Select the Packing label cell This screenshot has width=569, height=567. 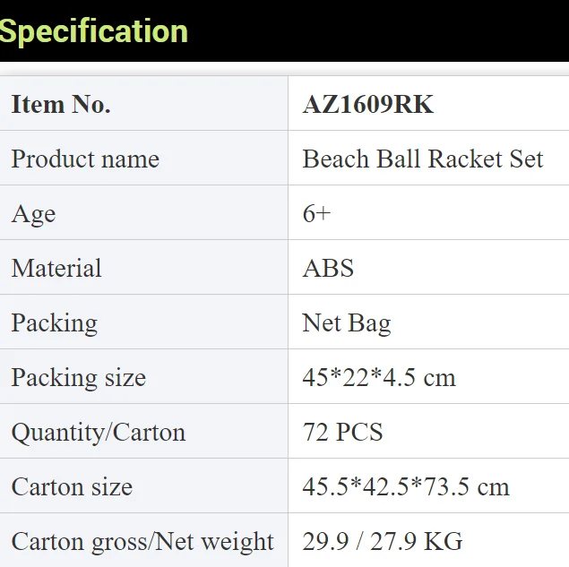(143, 322)
